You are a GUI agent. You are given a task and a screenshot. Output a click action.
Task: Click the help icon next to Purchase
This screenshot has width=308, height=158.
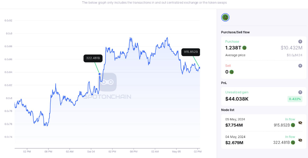coord(300,41)
